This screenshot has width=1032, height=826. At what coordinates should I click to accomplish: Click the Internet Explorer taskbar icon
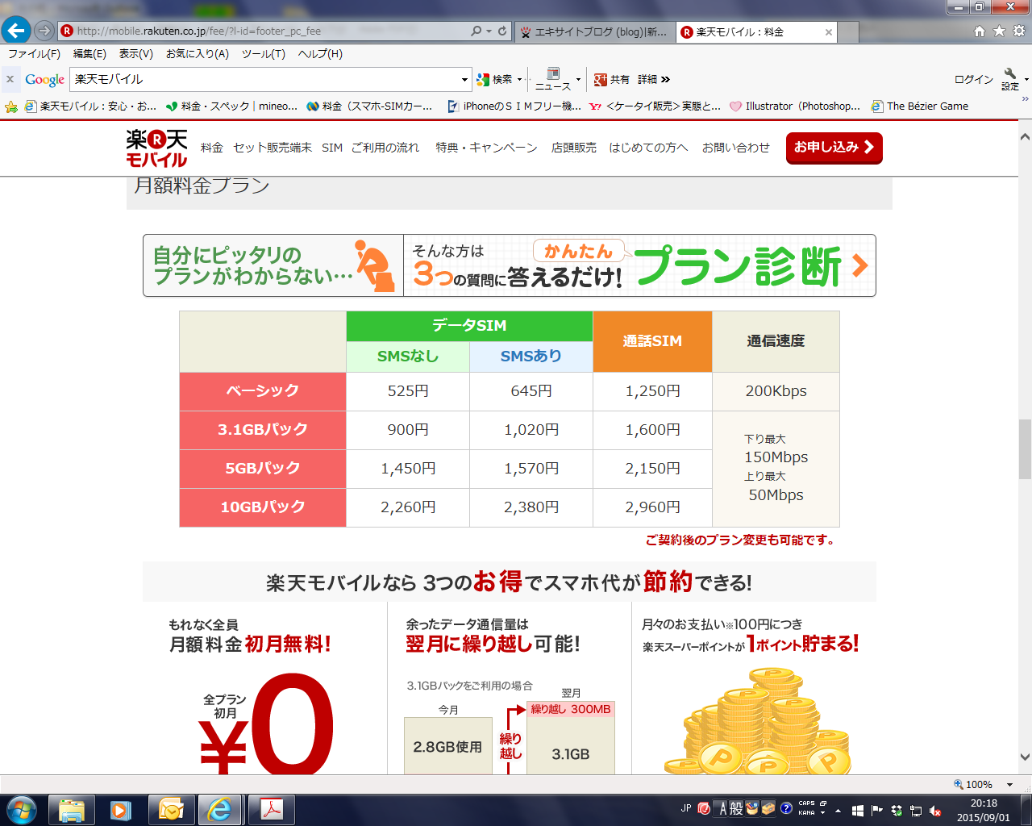(x=220, y=809)
